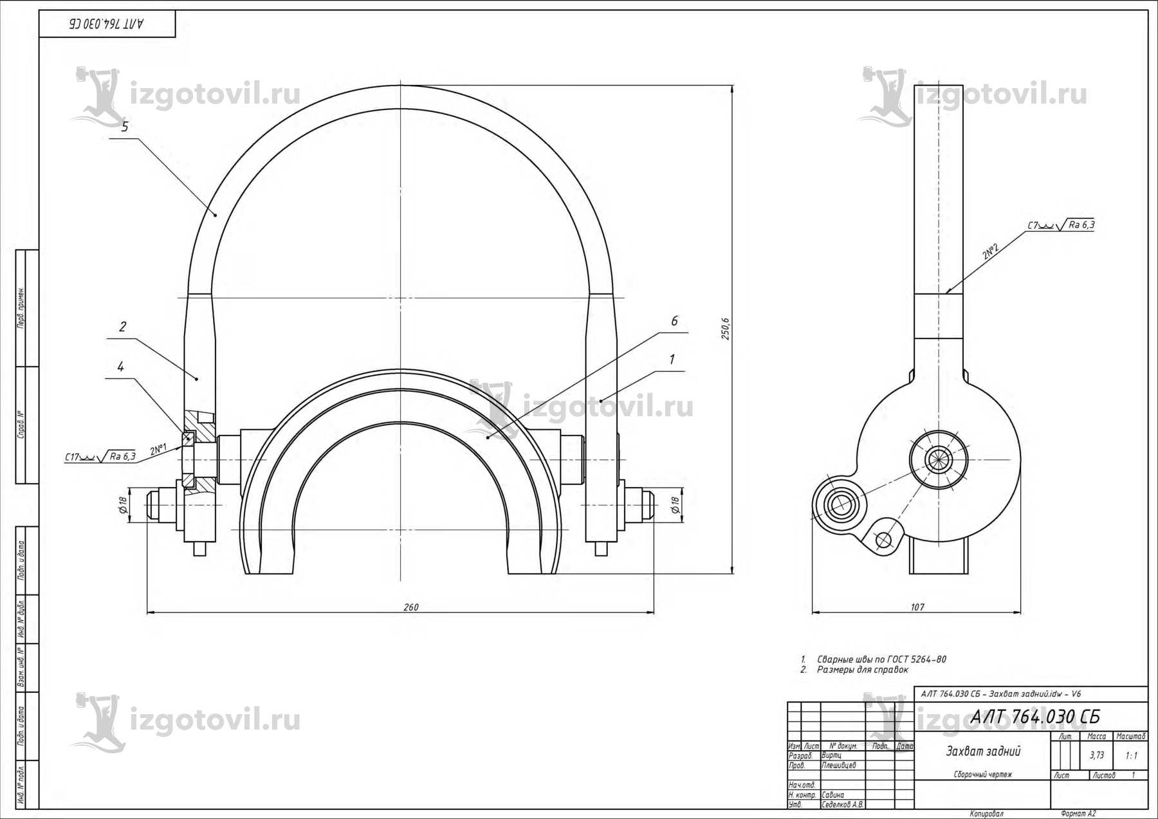This screenshot has width=1158, height=819.
Task: Click the Ø18 dimension below the С17 weld symbol
Action: point(123,505)
